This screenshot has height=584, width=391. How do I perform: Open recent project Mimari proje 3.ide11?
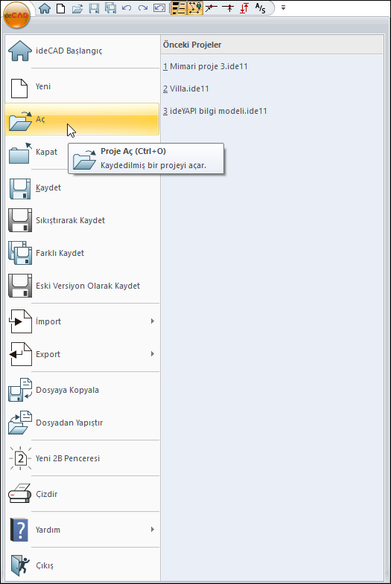(206, 66)
